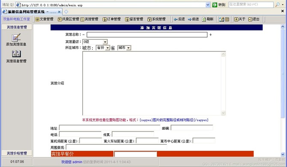The width and height of the screenshot is (287, 167).
Task: Open 系统管理 system management menu
Action: (x=156, y=19)
